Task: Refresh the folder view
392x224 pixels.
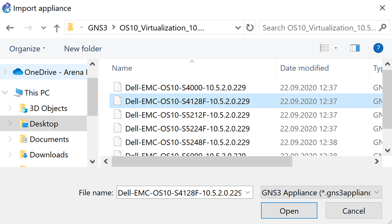Action: [250, 28]
